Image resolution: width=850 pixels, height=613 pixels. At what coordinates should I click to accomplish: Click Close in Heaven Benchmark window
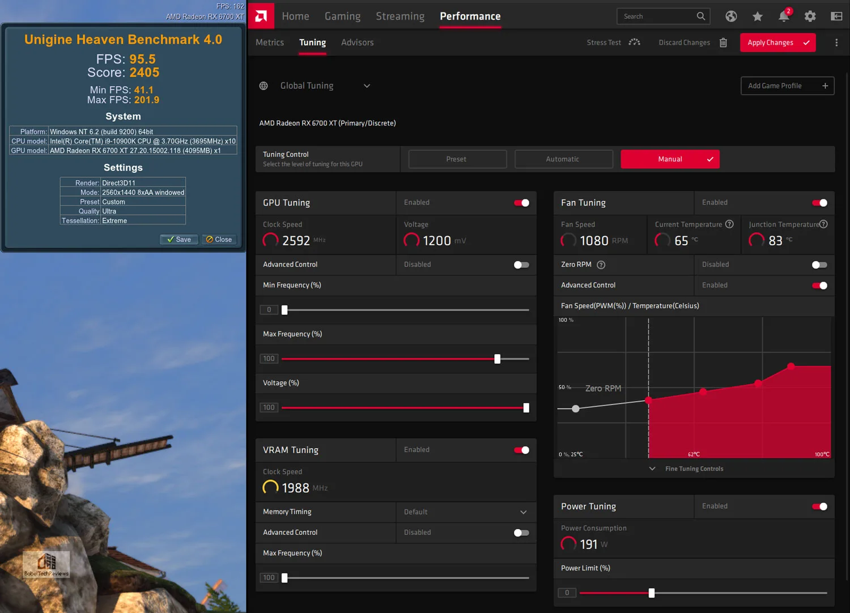pos(219,240)
